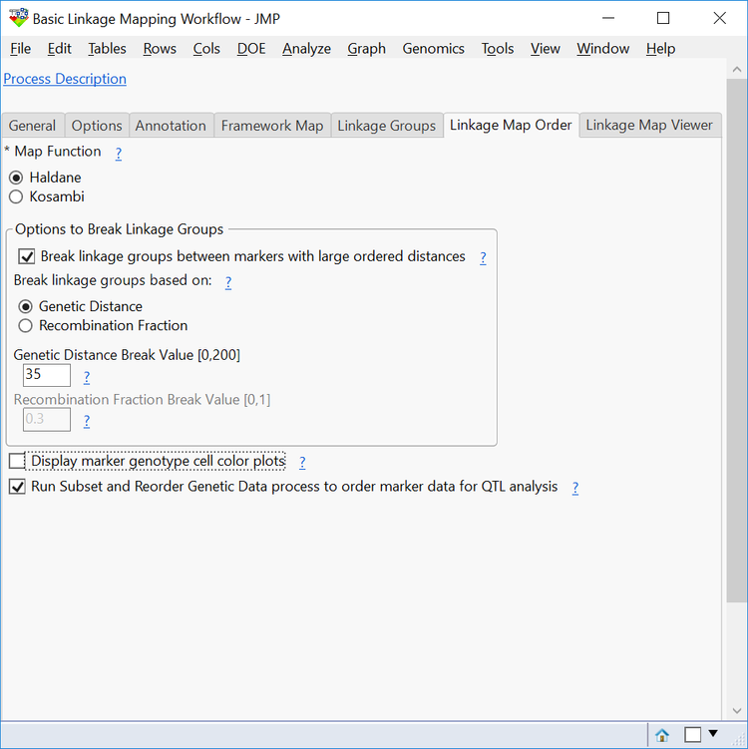Uncheck Break linkage groups between markers checkbox
The width and height of the screenshot is (748, 749).
pos(27,256)
